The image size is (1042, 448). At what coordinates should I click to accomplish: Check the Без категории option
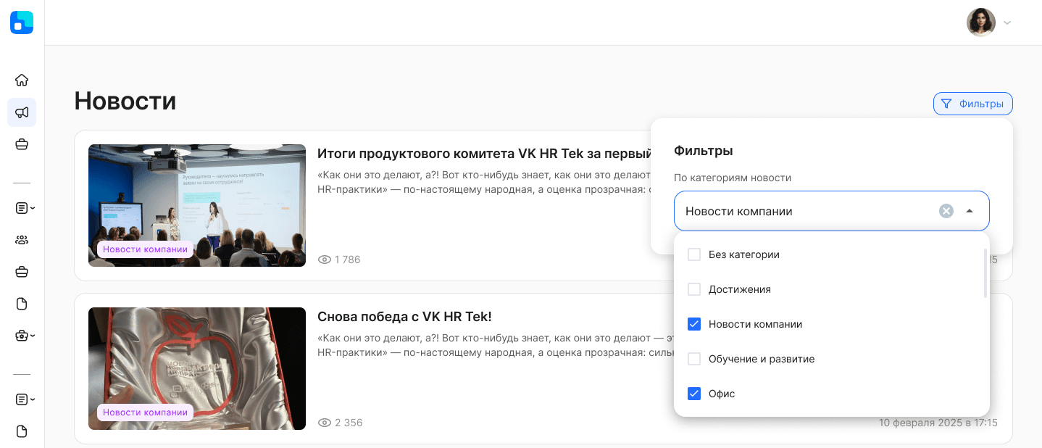click(x=694, y=254)
